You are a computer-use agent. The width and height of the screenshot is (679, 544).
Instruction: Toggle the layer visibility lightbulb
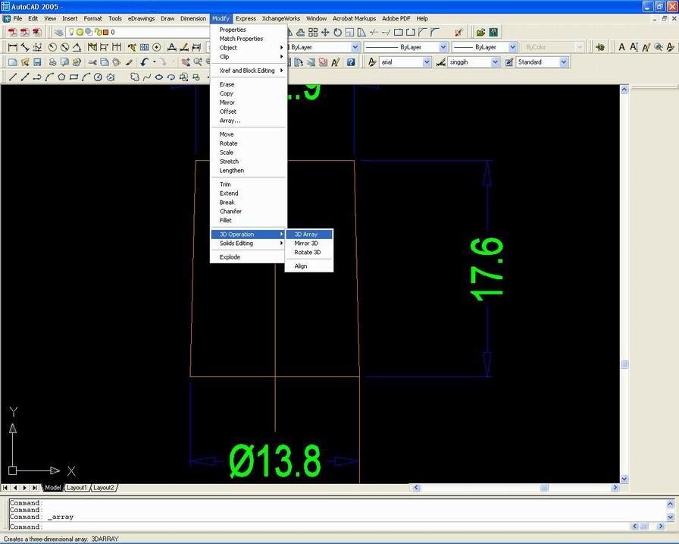pos(71,32)
